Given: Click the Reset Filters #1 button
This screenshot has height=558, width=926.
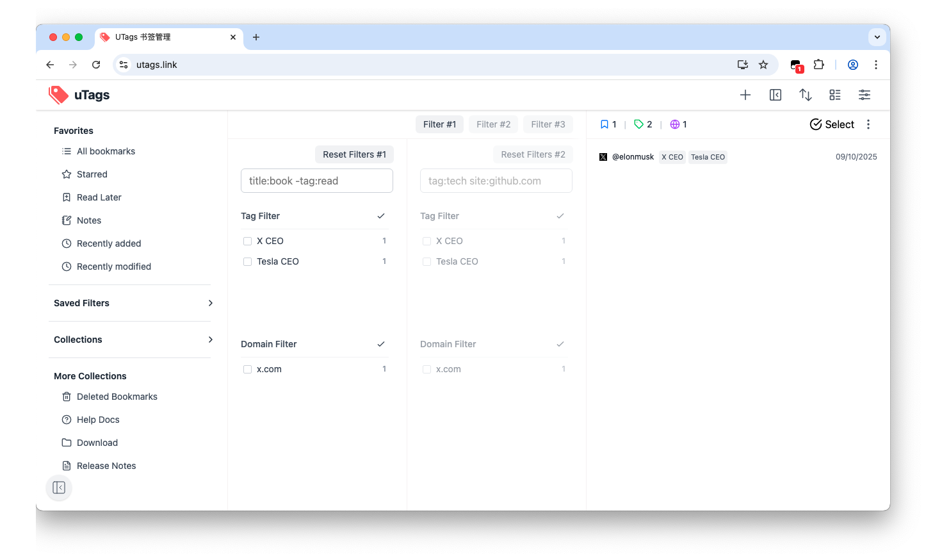Looking at the screenshot, I should point(354,154).
